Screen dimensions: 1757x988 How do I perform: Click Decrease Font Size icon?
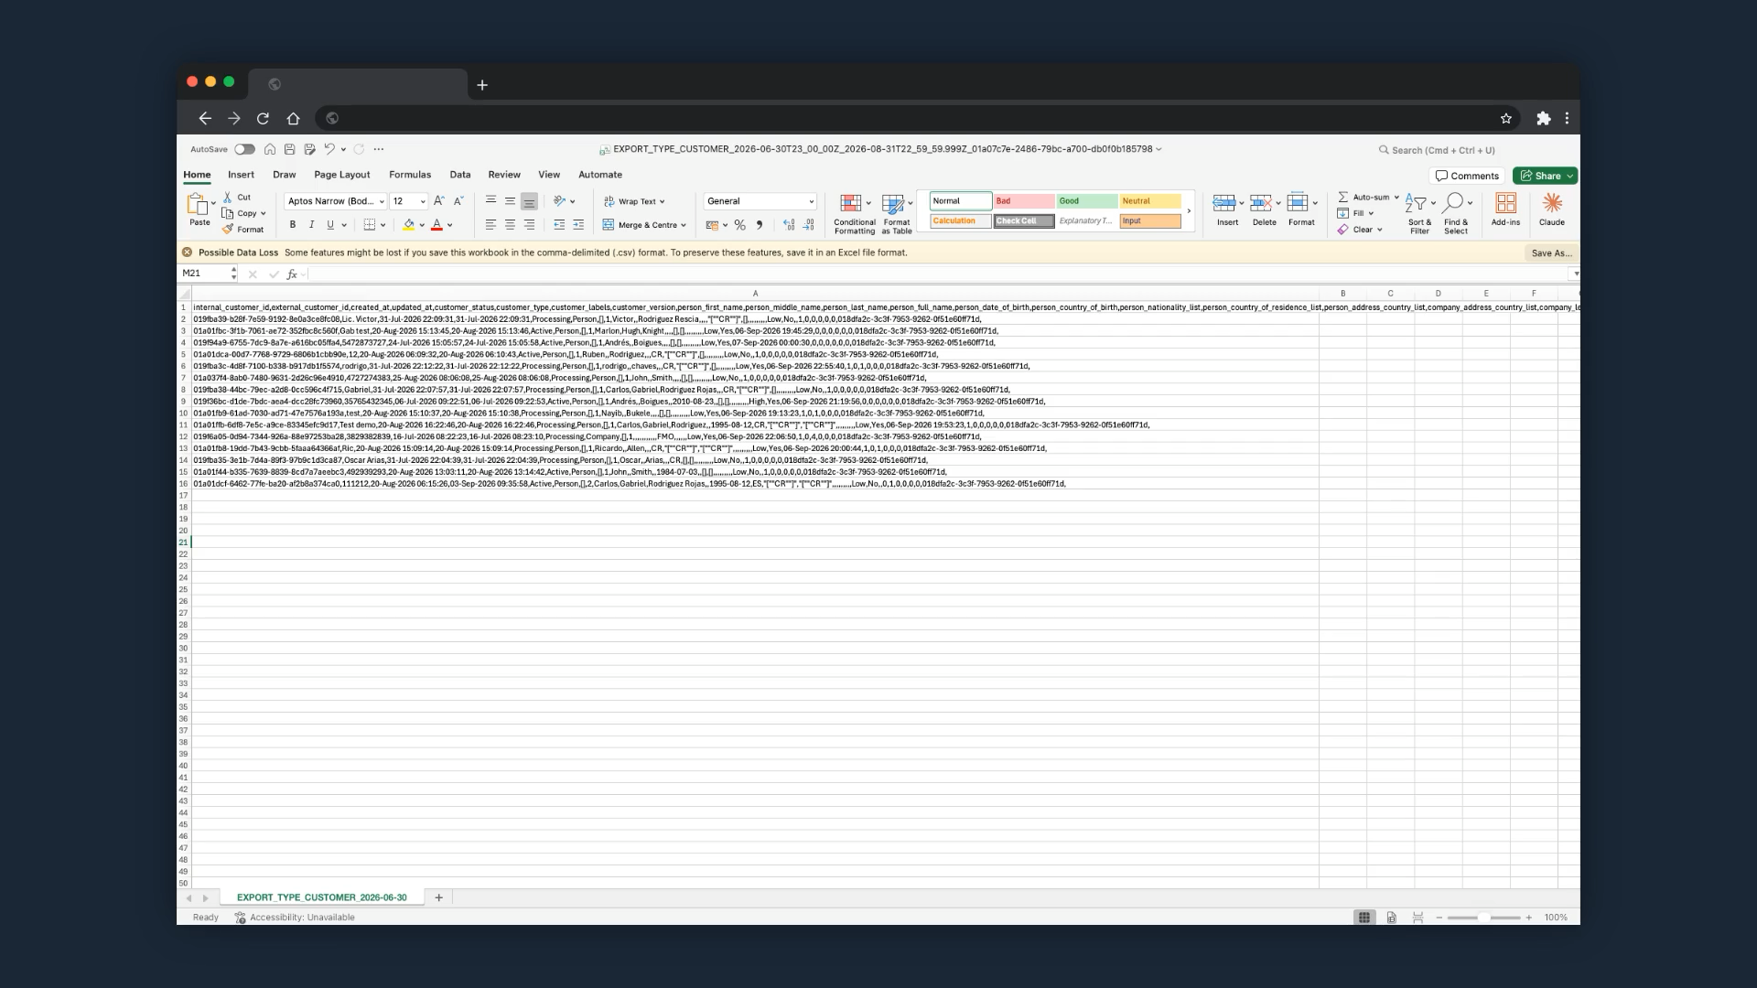point(458,201)
